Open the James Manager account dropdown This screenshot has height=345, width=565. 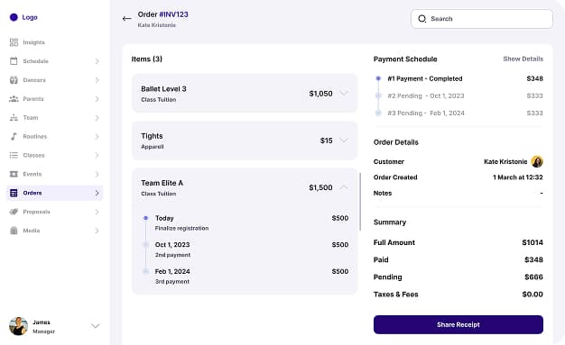(95, 326)
